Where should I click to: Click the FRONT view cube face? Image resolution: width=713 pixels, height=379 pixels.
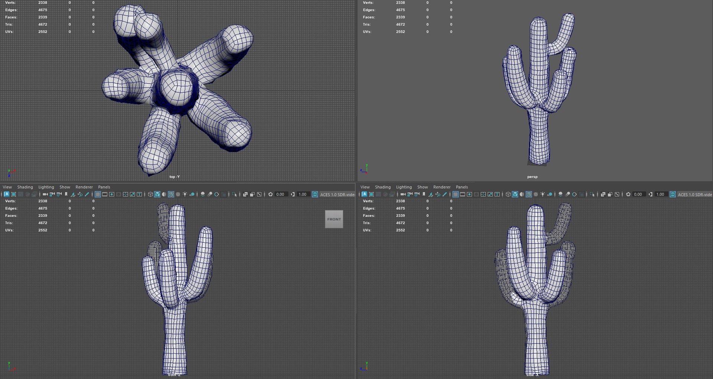(334, 219)
